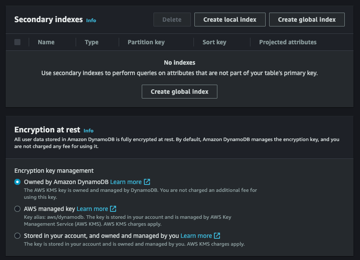This screenshot has width=360, height=260.
Task: Select AWS managed key radio option
Action: click(17, 209)
